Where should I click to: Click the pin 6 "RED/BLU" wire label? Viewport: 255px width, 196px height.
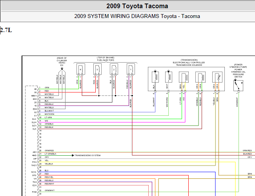pyautogui.click(x=49, y=104)
